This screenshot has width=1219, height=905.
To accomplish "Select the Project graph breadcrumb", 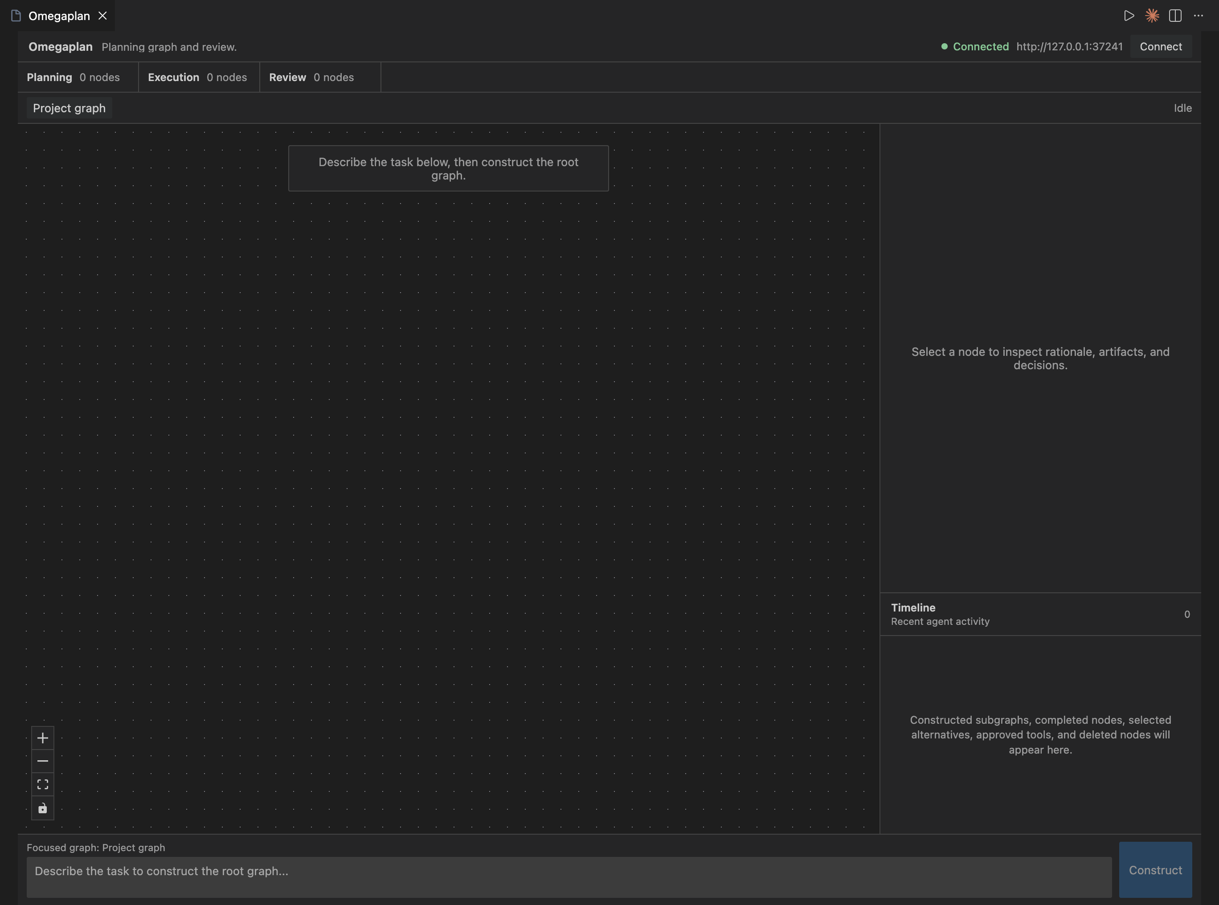I will pos(69,108).
